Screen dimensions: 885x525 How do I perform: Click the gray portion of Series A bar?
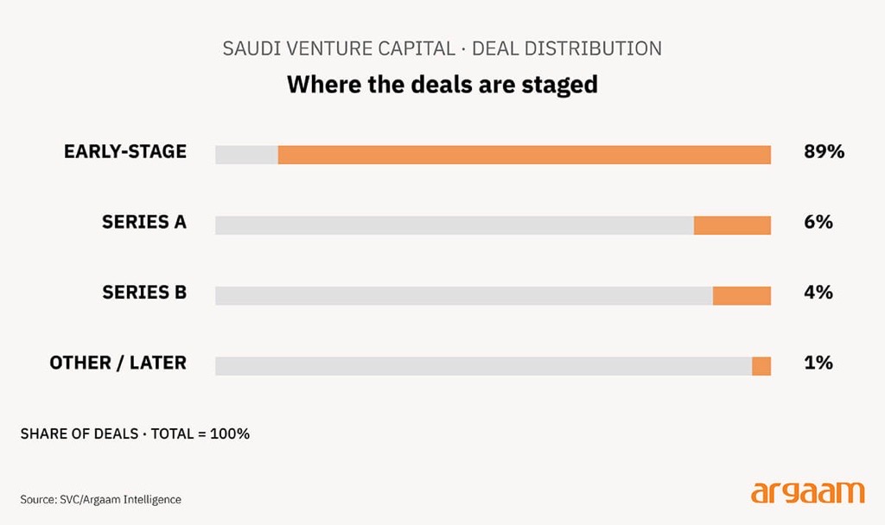(x=454, y=225)
